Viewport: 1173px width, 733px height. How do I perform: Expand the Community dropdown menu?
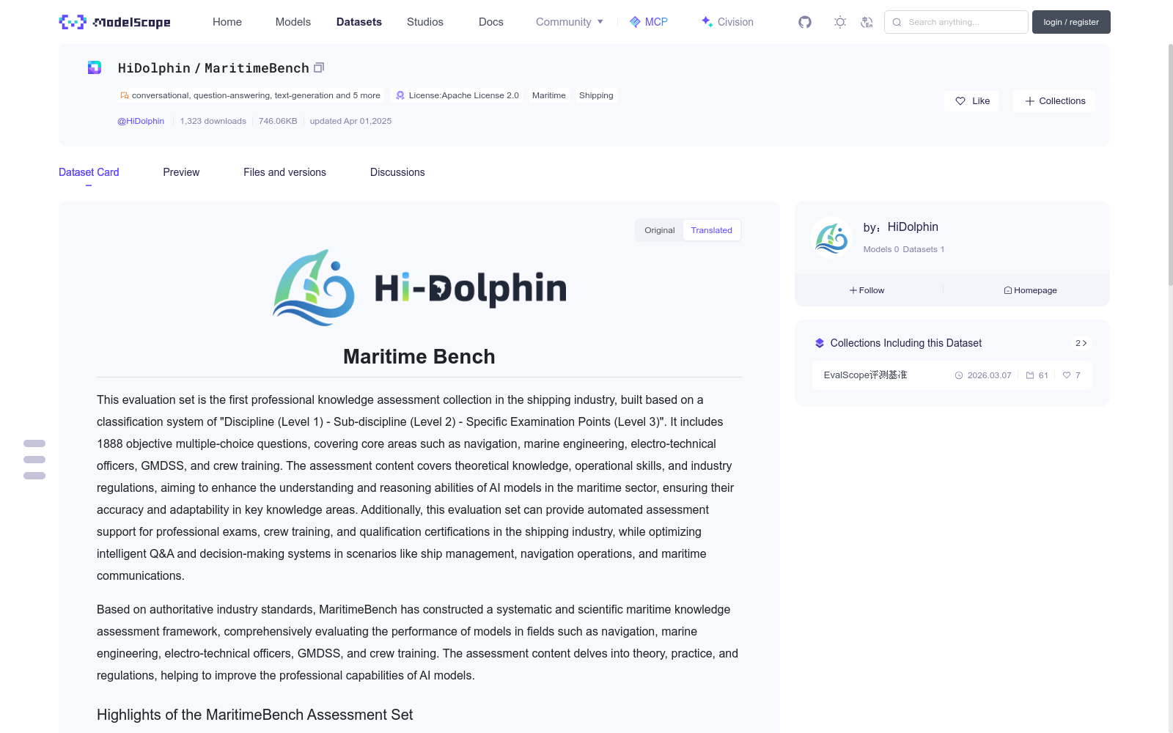570,22
